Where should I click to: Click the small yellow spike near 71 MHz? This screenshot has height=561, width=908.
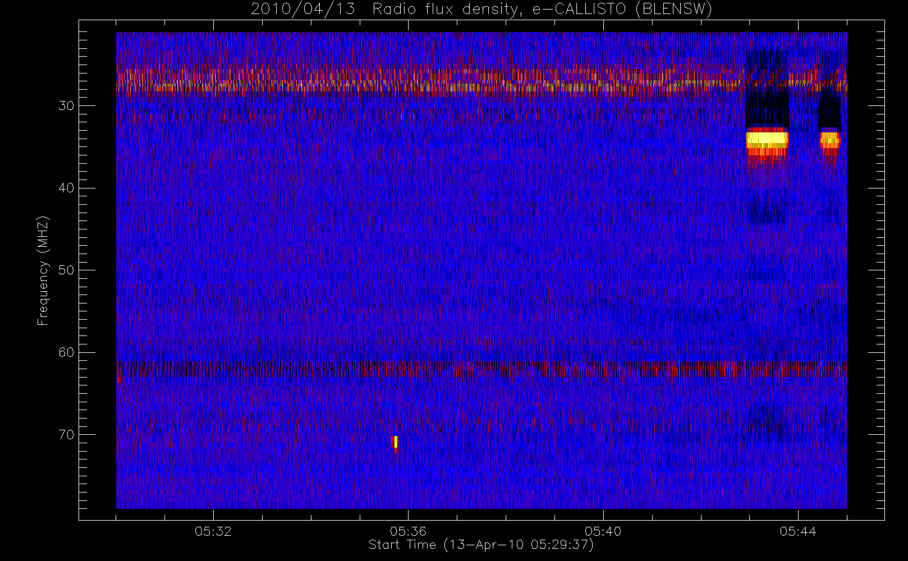click(395, 443)
